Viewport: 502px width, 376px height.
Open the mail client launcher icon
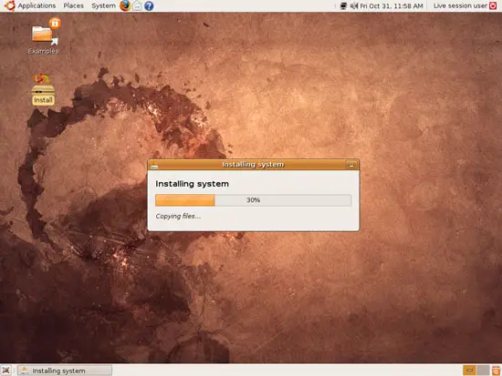click(x=137, y=5)
